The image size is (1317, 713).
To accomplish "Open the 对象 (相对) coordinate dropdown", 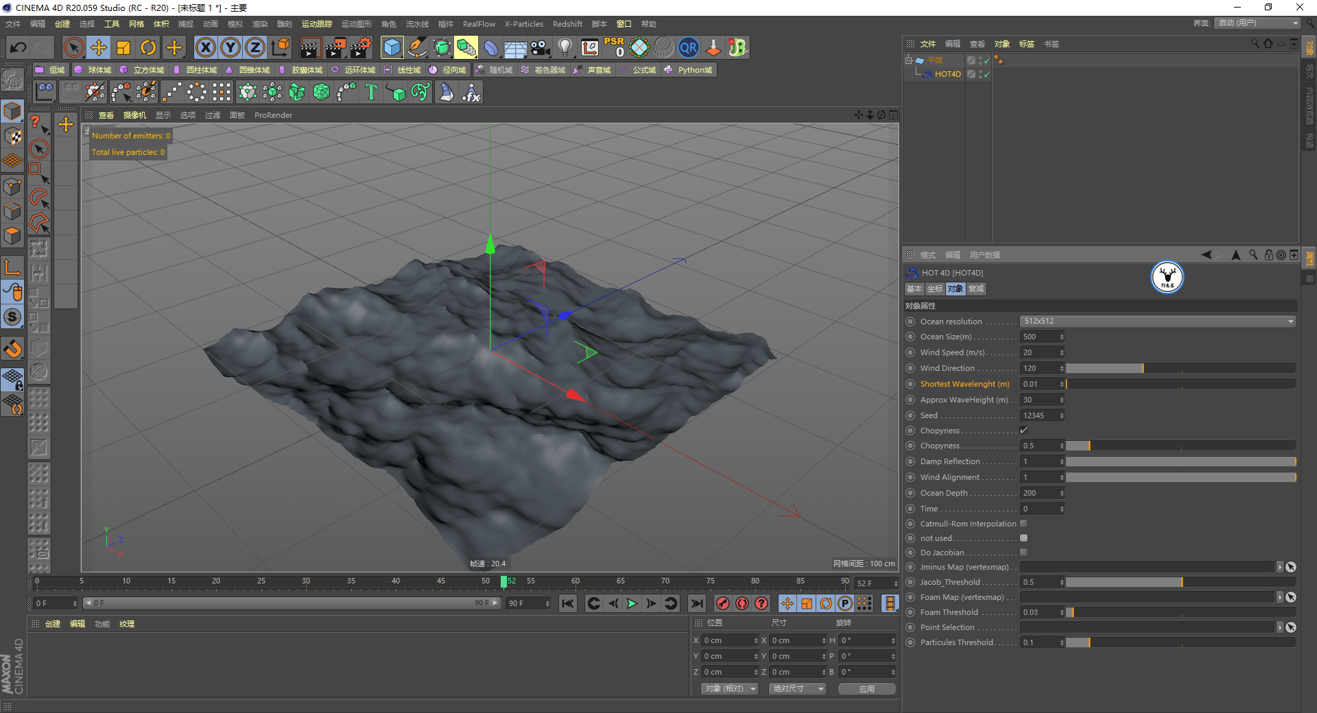I will pos(729,688).
